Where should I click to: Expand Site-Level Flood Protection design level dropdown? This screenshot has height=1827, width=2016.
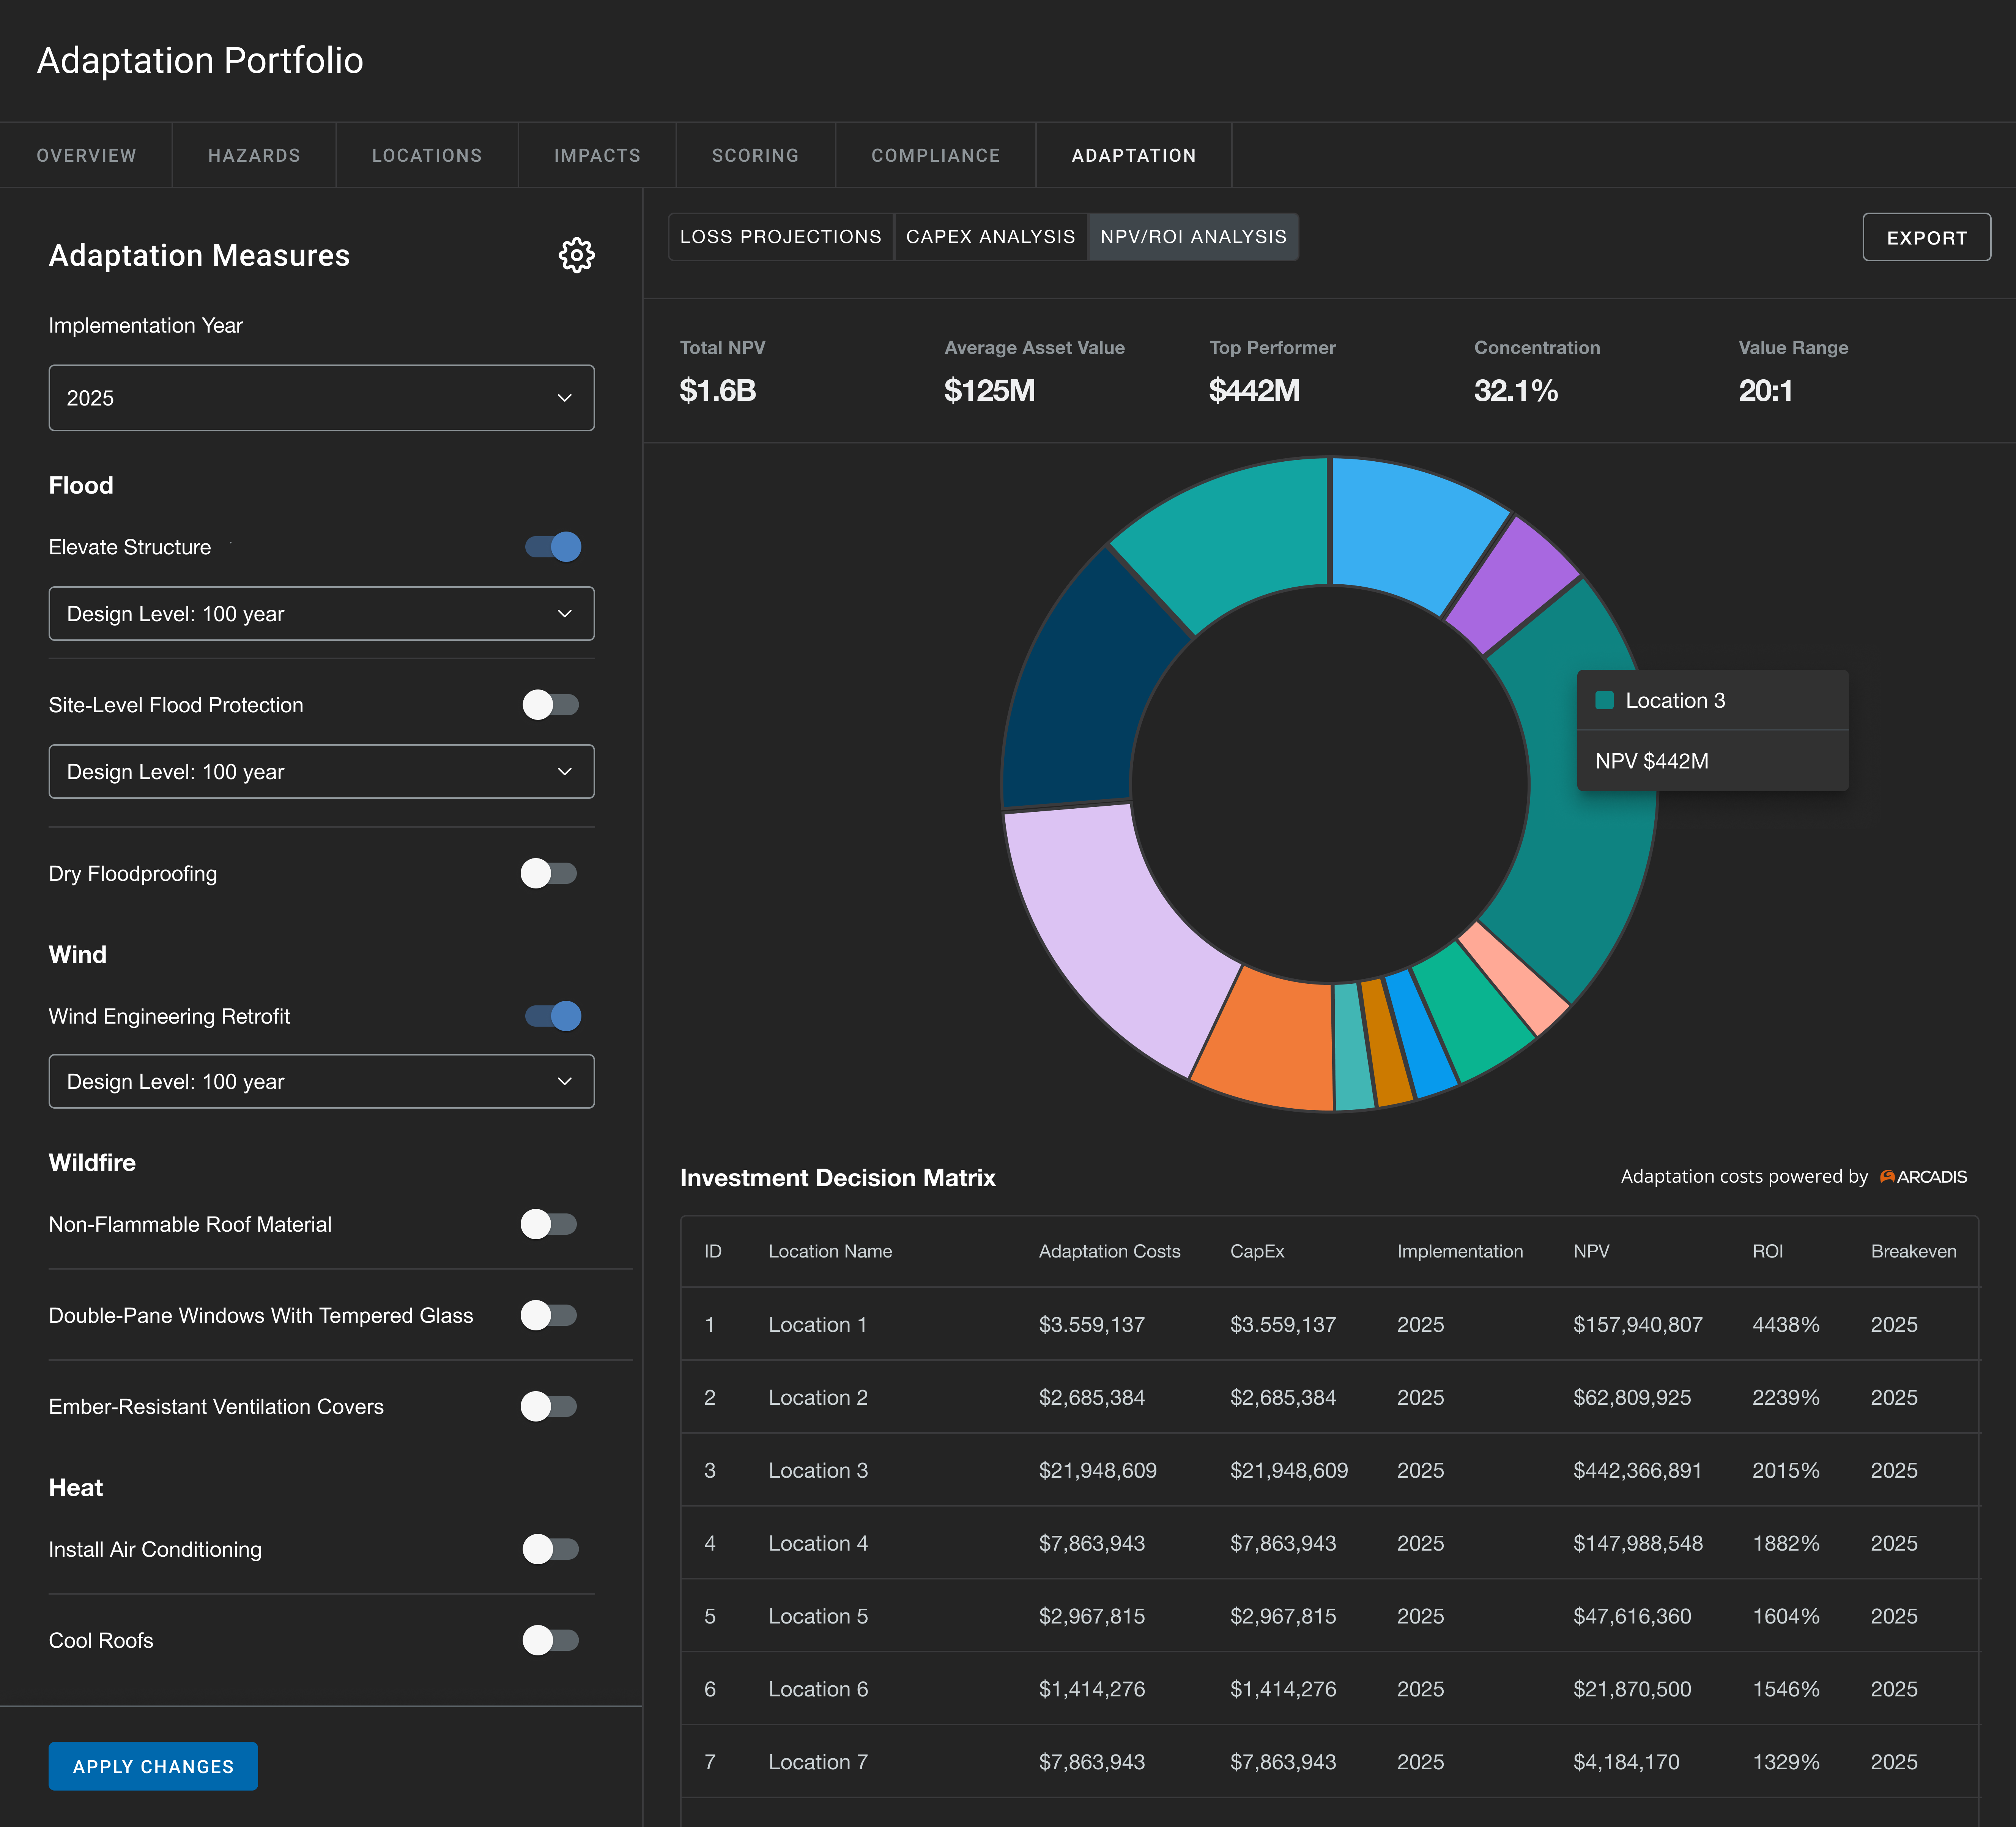click(x=321, y=772)
